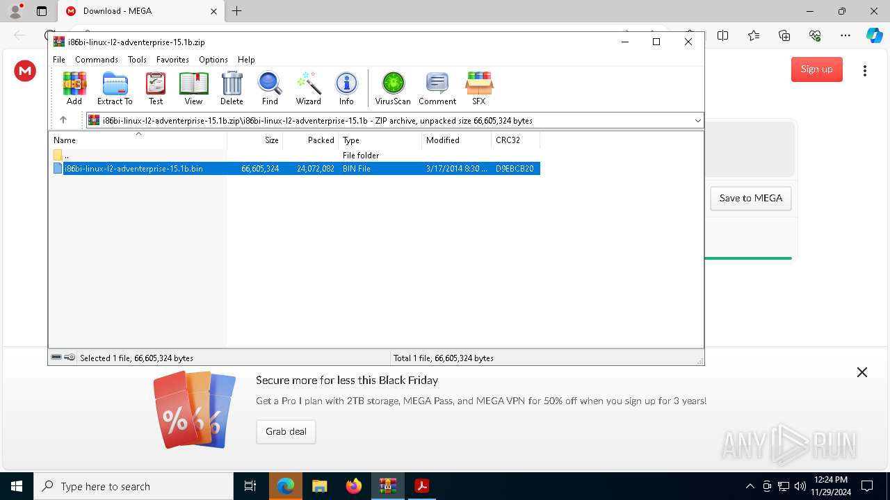Image resolution: width=890 pixels, height=500 pixels.
Task: Open the File menu
Action: (x=59, y=60)
